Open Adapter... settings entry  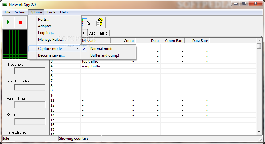(46, 26)
